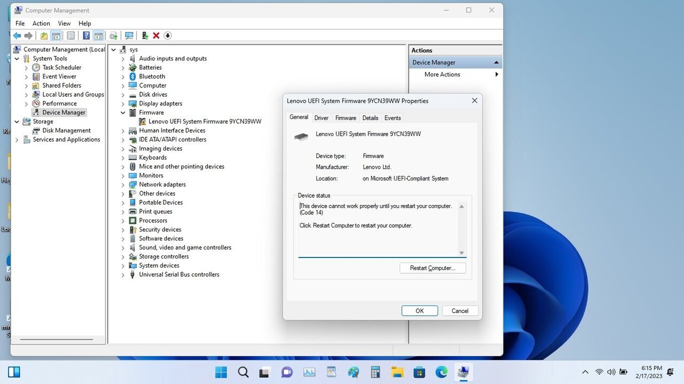This screenshot has height=384, width=684.
Task: Switch to the Driver tab
Action: click(321, 117)
